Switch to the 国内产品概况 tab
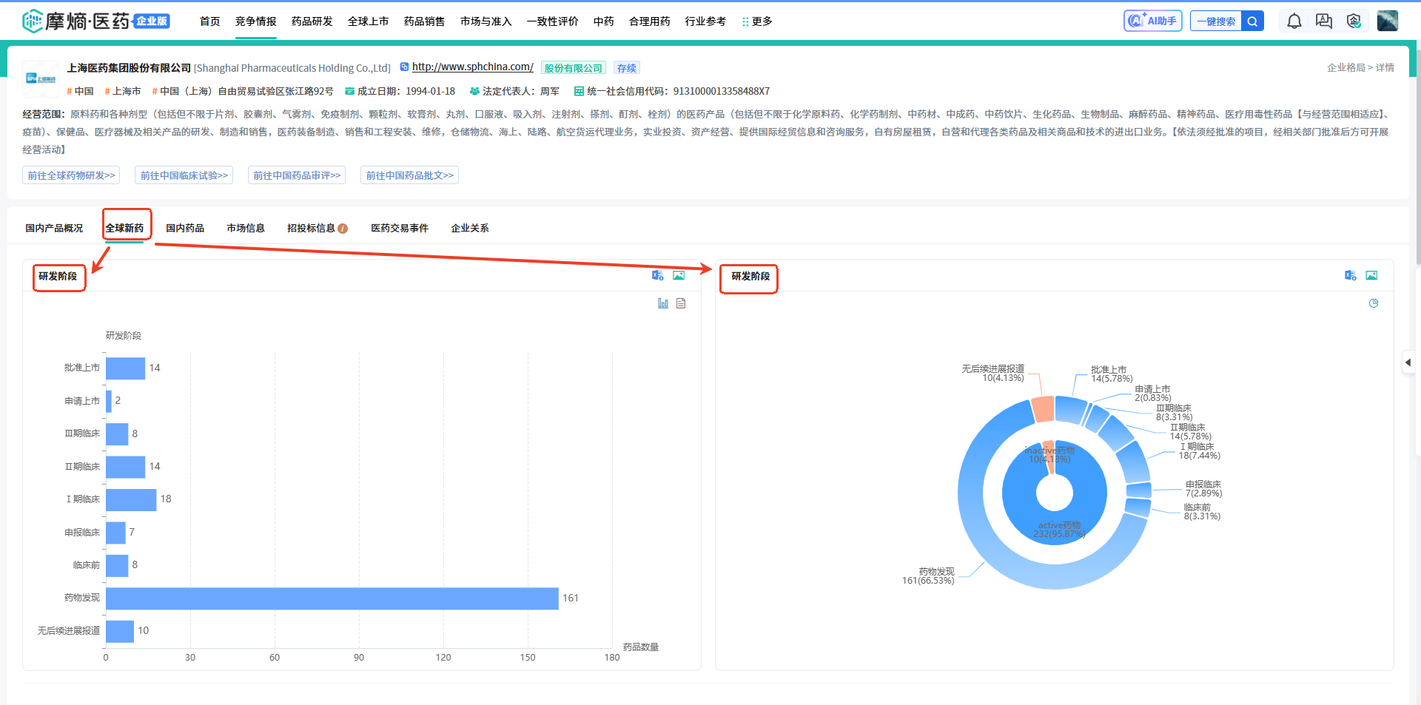 54,228
